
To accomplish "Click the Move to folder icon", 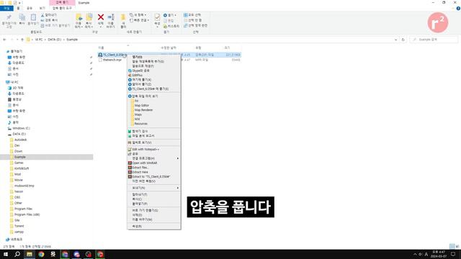I will pos(79,17).
